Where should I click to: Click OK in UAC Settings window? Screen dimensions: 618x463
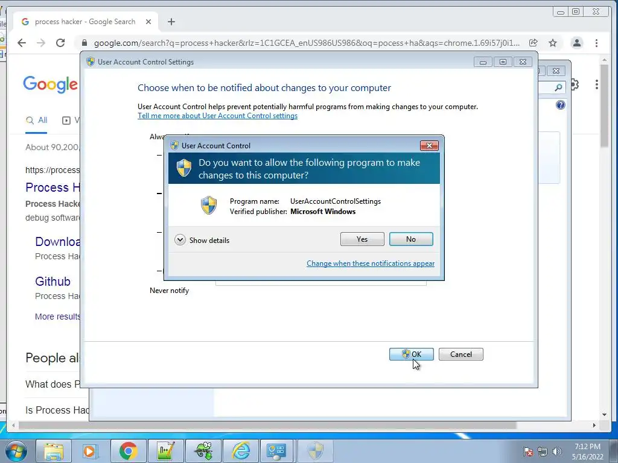[411, 354]
